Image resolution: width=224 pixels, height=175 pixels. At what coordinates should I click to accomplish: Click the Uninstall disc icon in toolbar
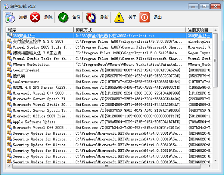(10, 17)
